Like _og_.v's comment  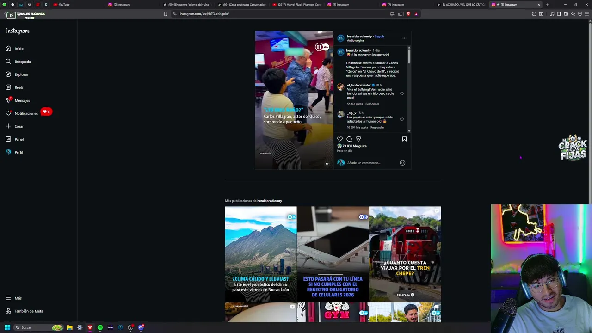pos(401,119)
